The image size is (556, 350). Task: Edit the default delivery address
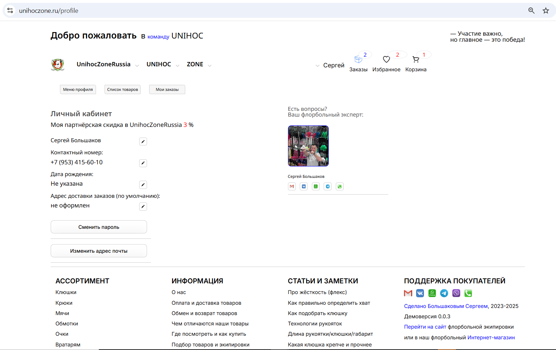[143, 206]
